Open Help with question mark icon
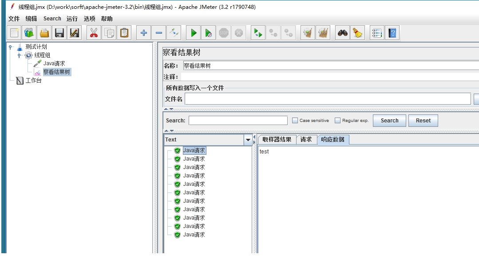 point(392,33)
